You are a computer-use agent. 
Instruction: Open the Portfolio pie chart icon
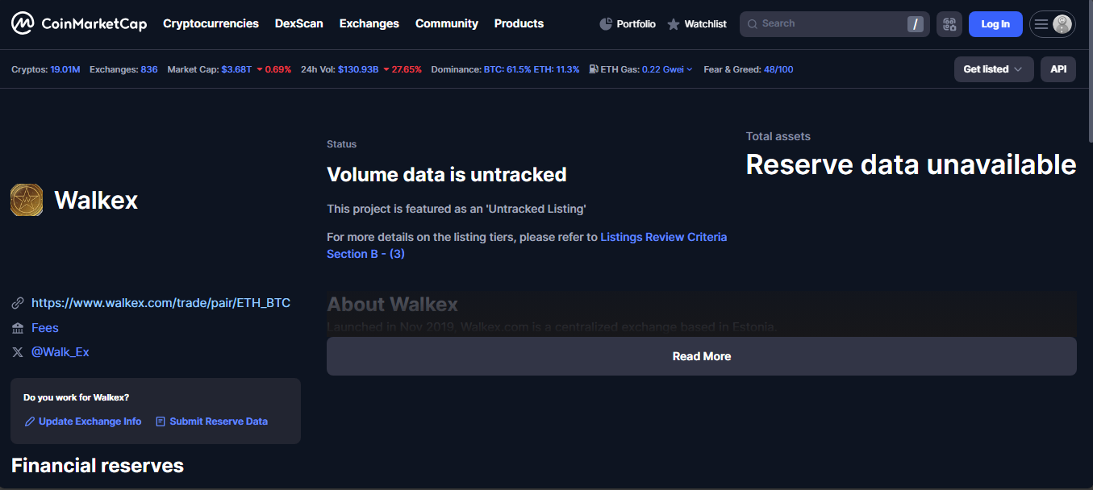tap(606, 24)
